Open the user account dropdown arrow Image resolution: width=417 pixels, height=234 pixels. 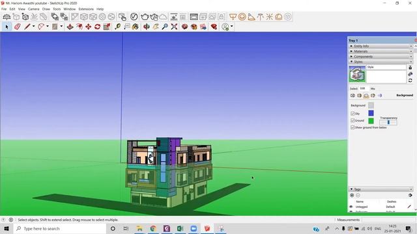232,27
